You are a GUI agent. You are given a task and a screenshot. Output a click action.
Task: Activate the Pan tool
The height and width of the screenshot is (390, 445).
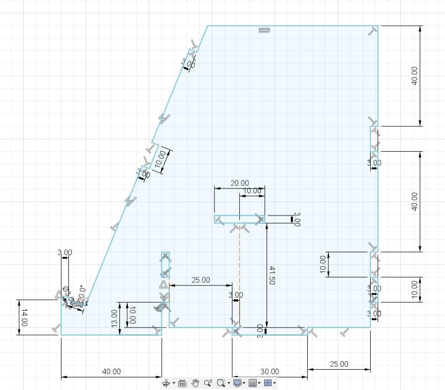(195, 383)
